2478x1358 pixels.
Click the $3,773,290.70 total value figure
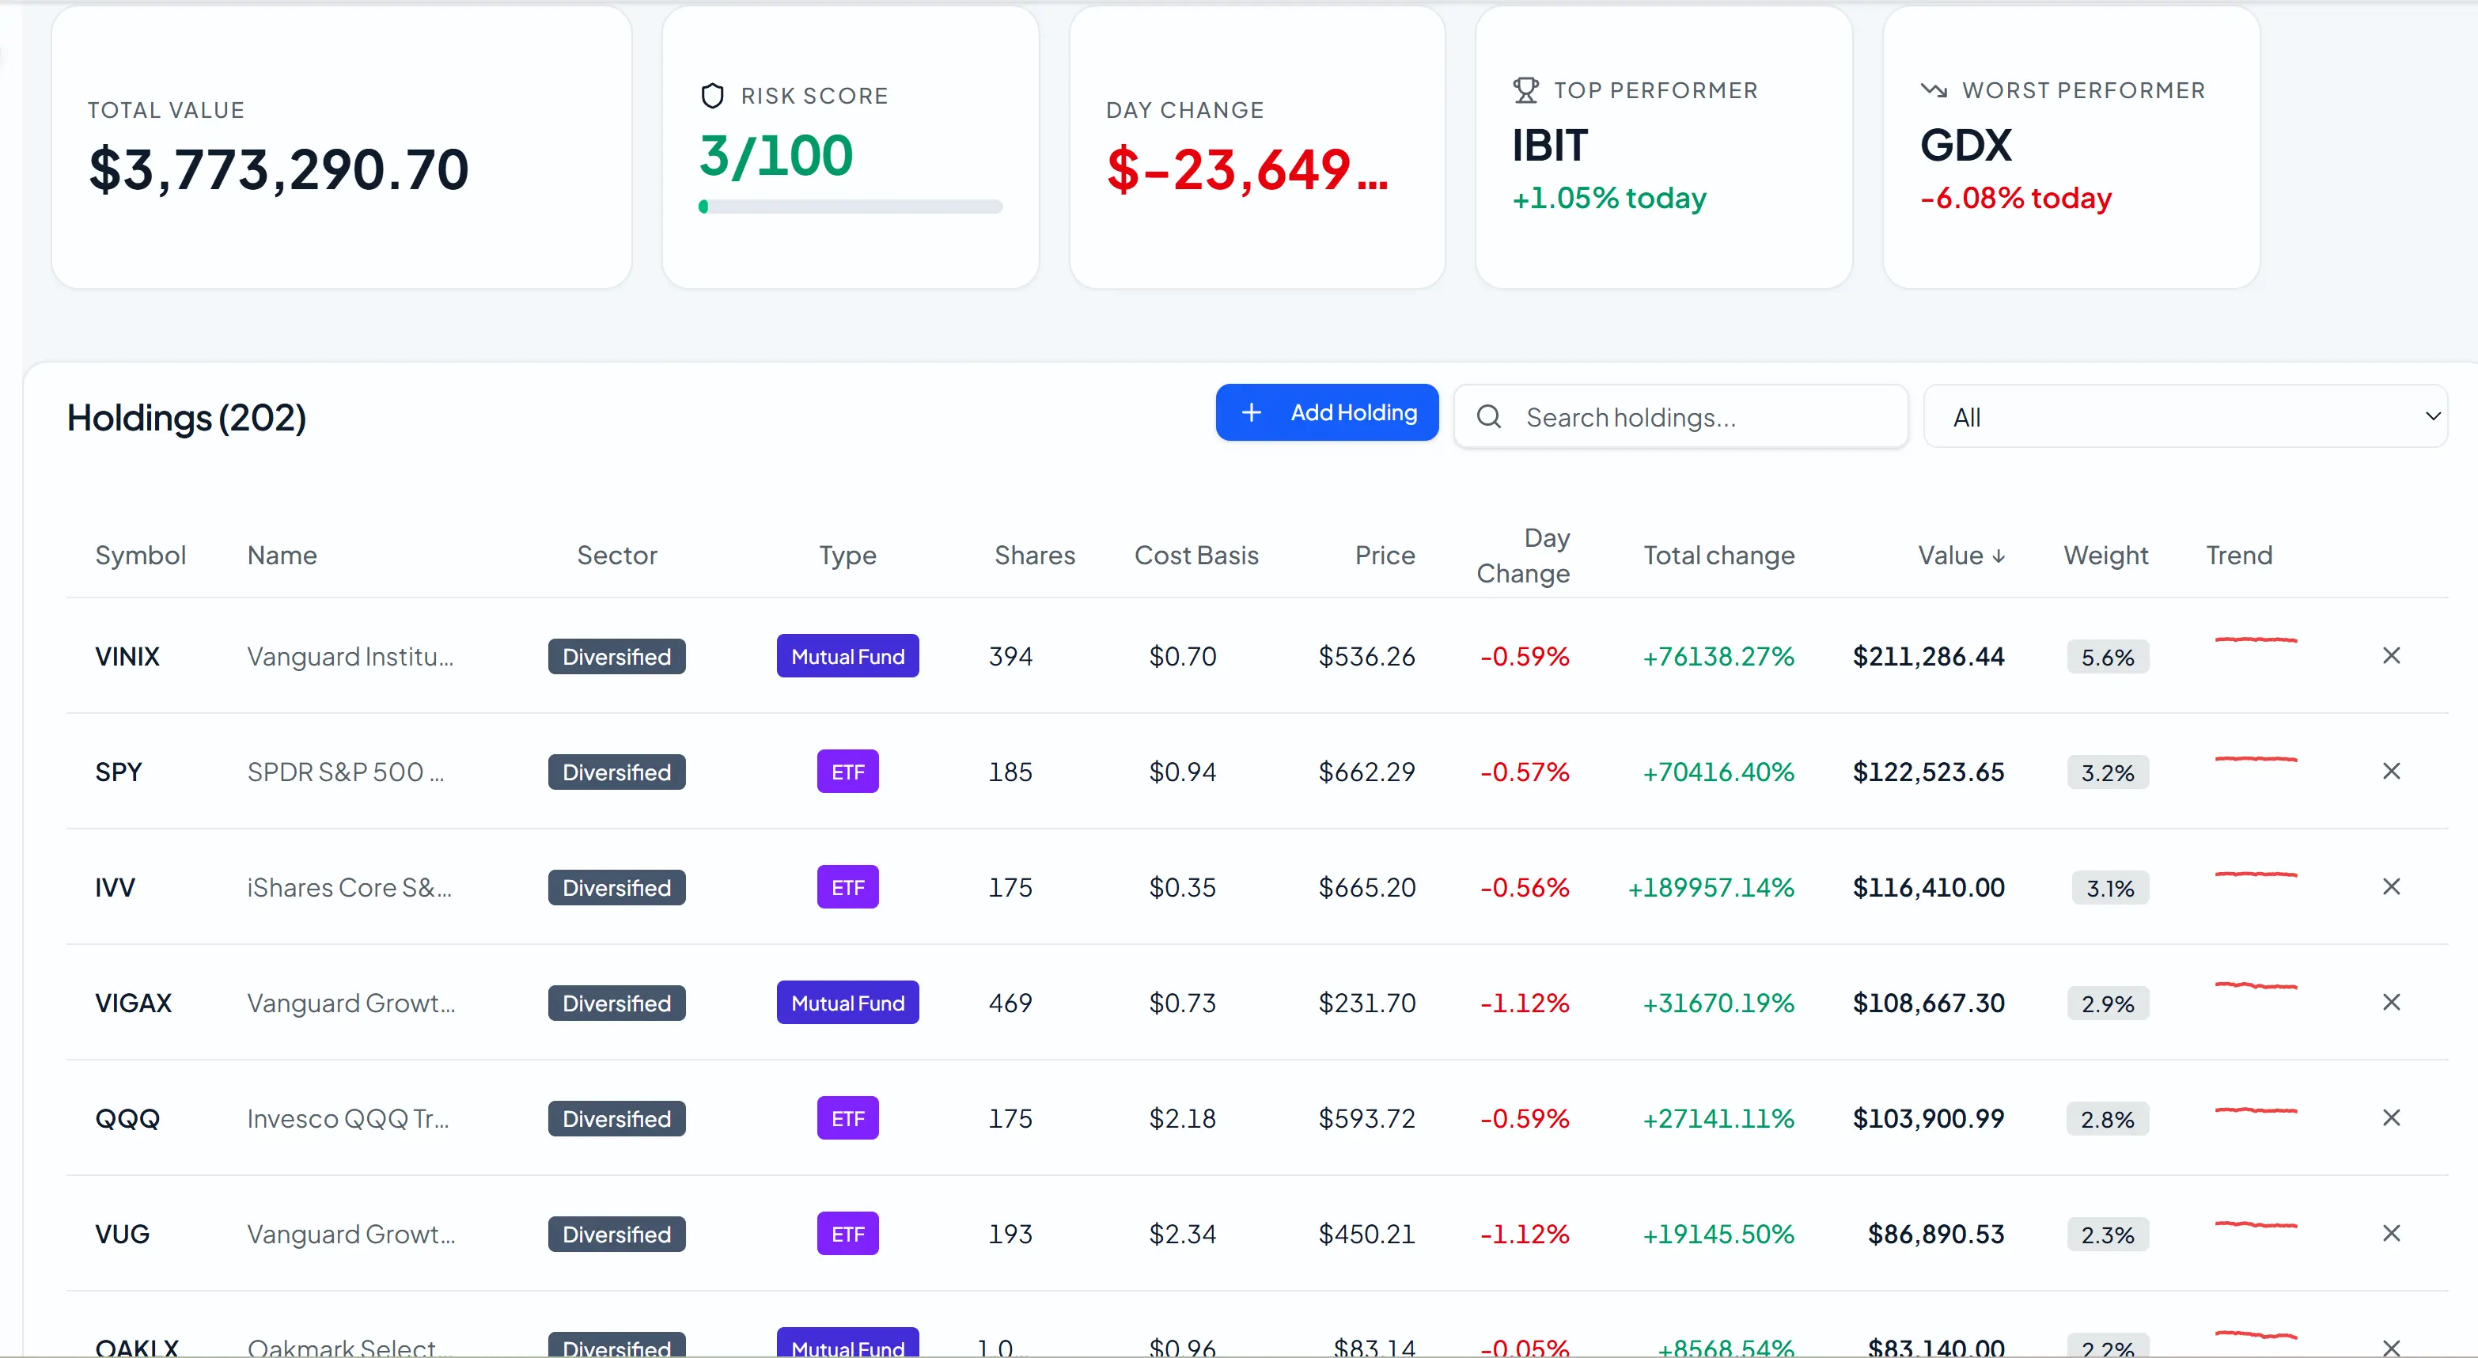[278, 169]
